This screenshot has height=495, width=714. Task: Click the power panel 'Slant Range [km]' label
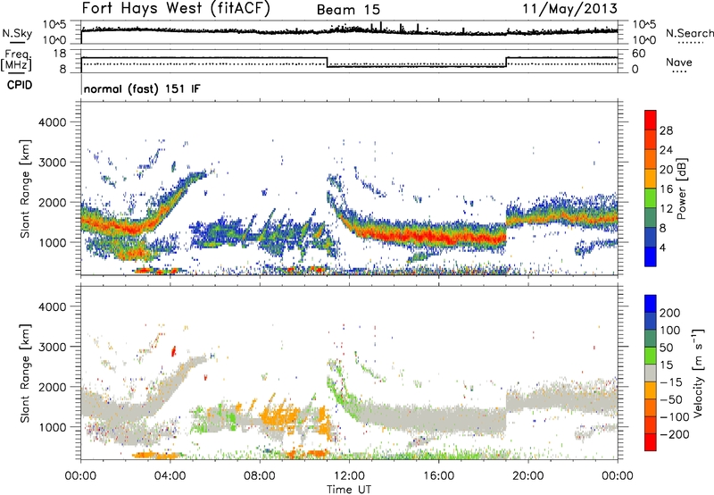tap(25, 189)
